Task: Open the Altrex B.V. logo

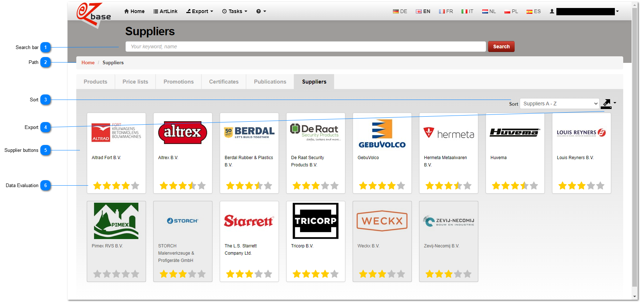Action: [183, 132]
